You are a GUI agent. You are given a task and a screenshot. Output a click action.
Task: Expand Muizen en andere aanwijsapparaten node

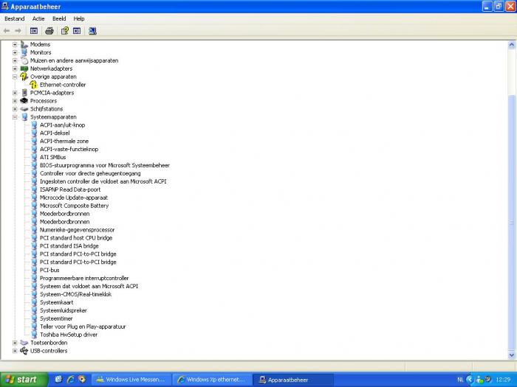tap(15, 60)
